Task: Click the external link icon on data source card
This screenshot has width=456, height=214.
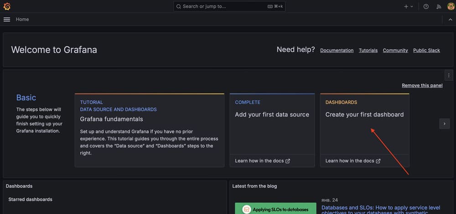Action: point(288,161)
